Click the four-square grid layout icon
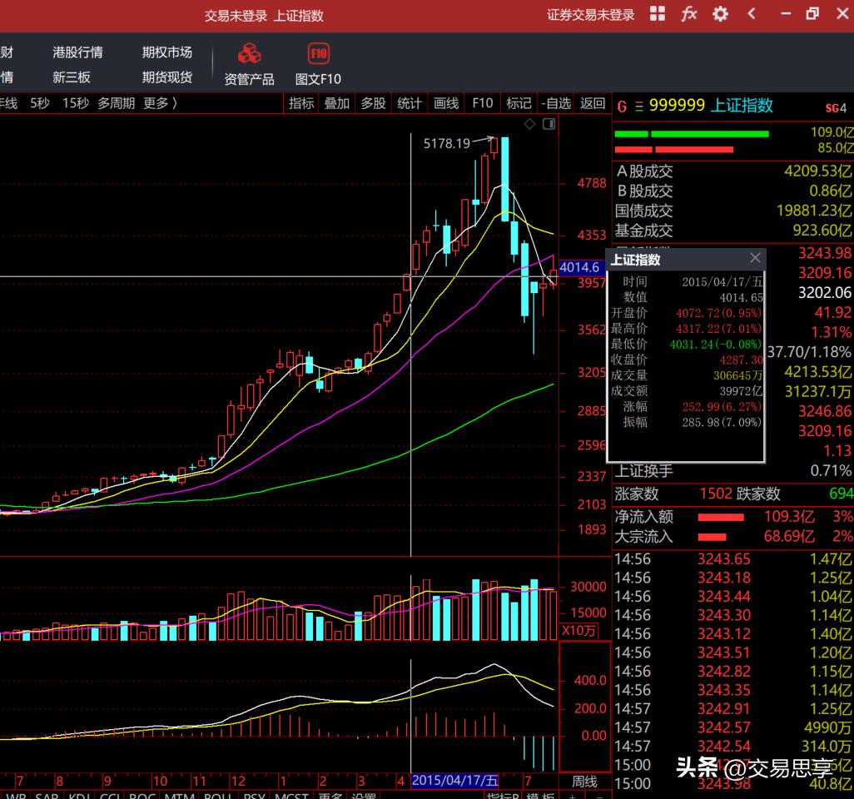 [x=658, y=14]
